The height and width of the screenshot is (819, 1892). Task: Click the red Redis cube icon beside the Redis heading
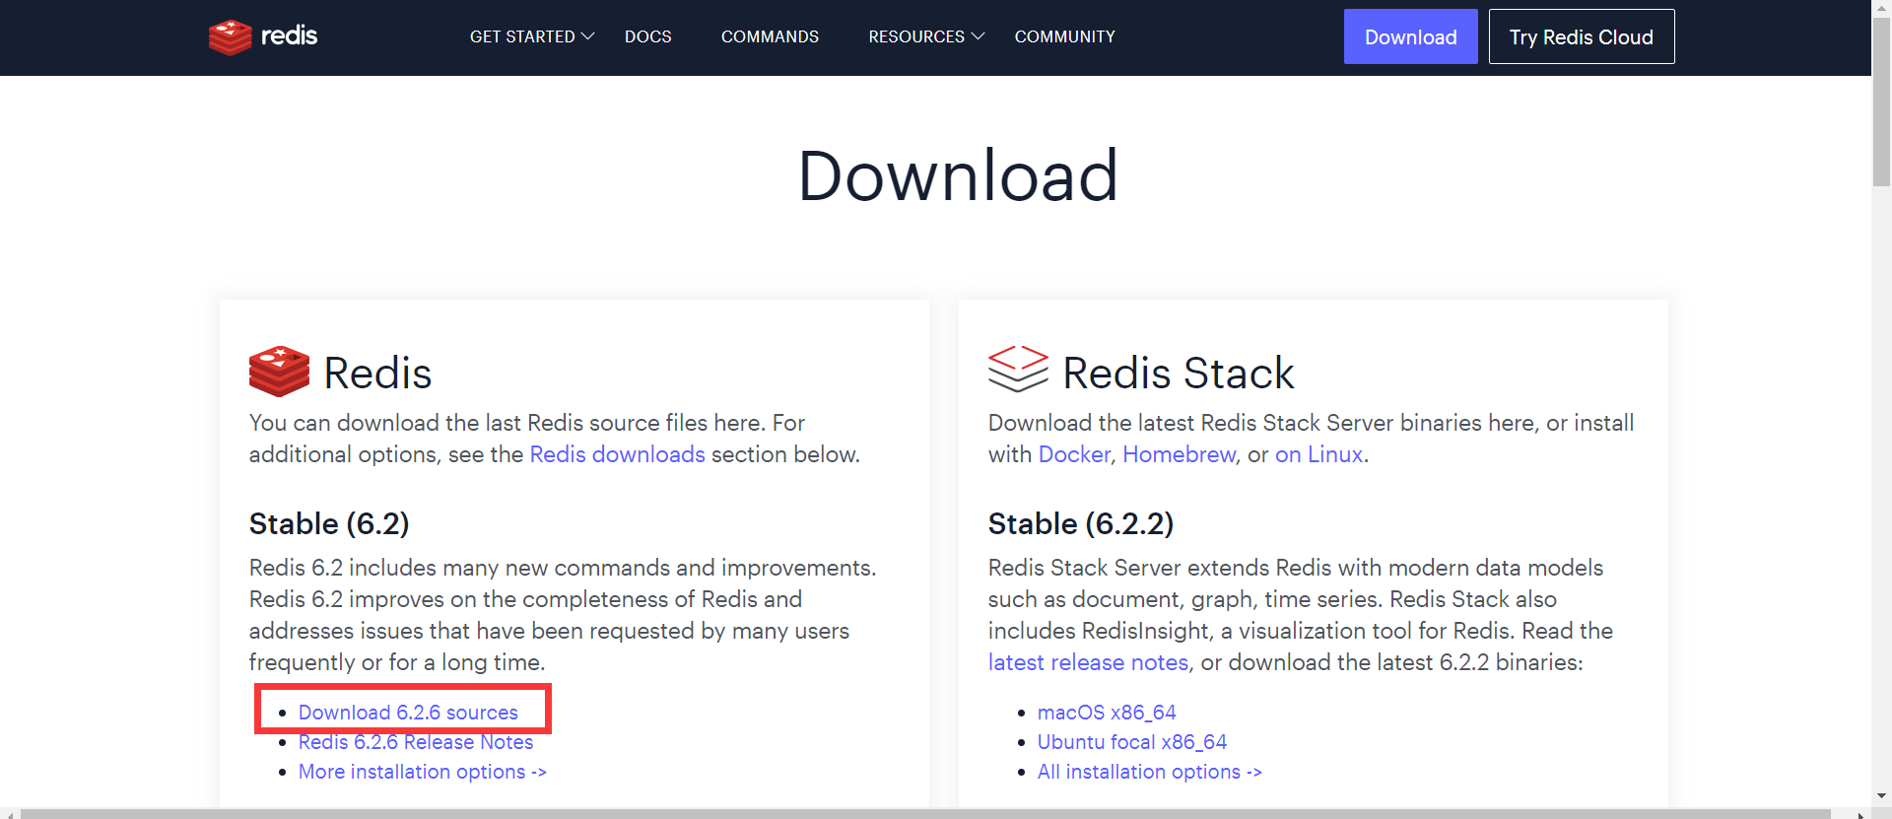[x=279, y=372]
